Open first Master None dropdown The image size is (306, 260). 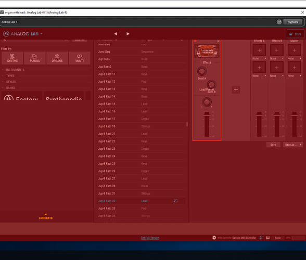[x=295, y=59]
